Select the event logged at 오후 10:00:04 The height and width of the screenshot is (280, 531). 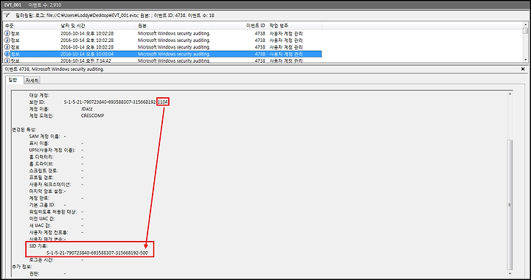[162, 54]
